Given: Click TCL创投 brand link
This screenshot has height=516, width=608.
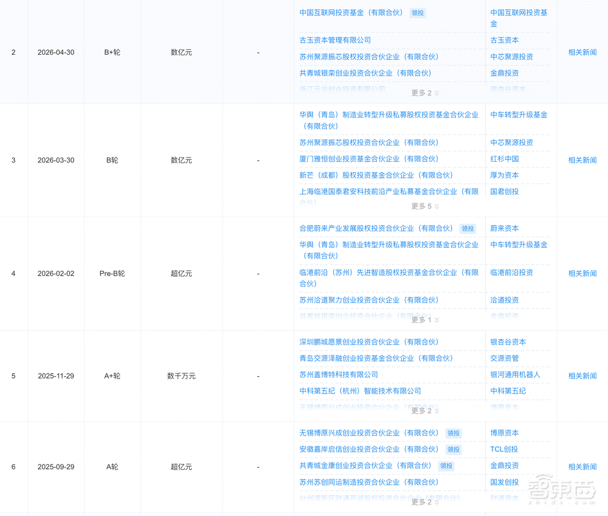Looking at the screenshot, I should (504, 449).
